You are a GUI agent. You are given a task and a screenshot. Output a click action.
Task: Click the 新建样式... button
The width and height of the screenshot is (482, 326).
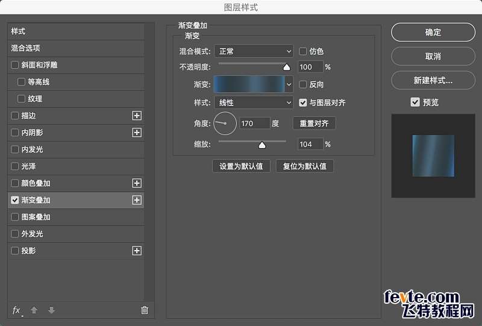433,80
